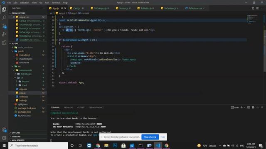
Task: Open Microsoft Store from taskbar
Action: click(x=123, y=145)
